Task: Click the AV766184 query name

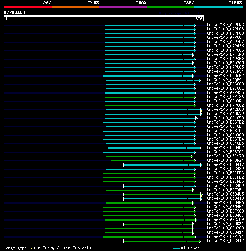Action: (14, 12)
